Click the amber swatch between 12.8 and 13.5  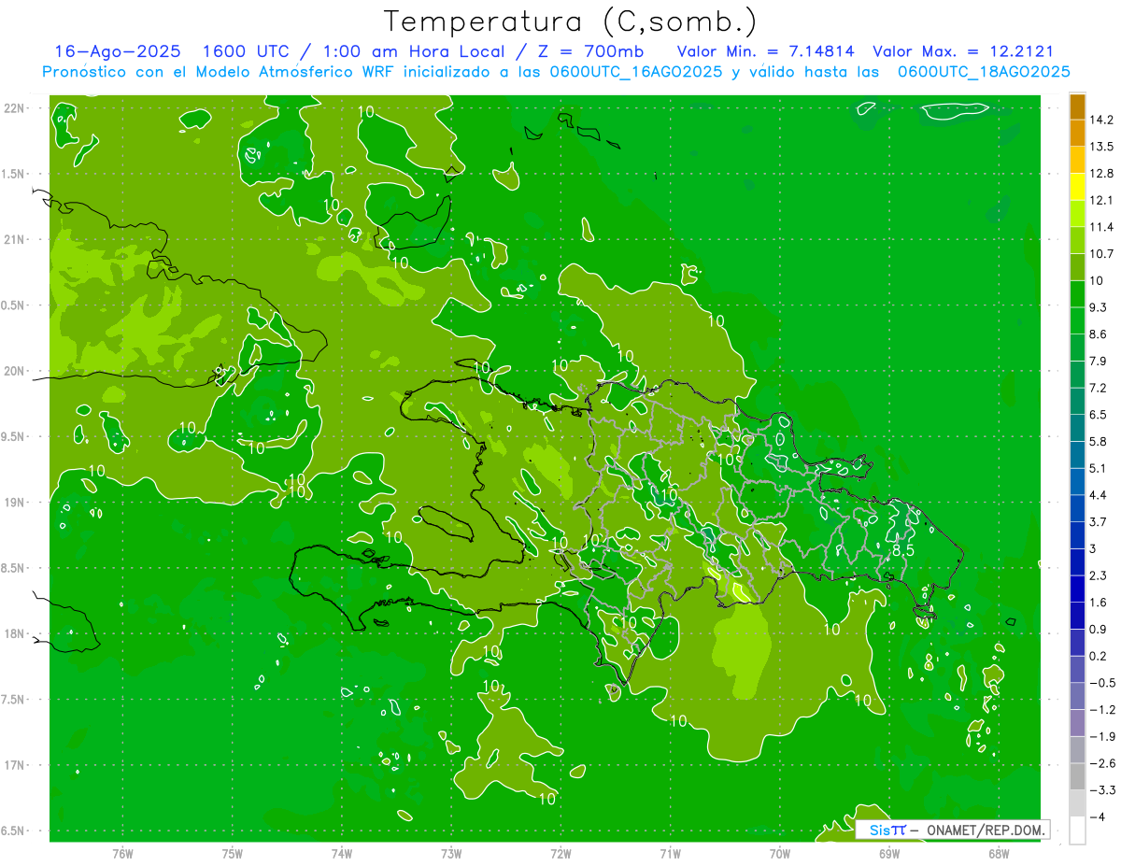[1077, 160]
